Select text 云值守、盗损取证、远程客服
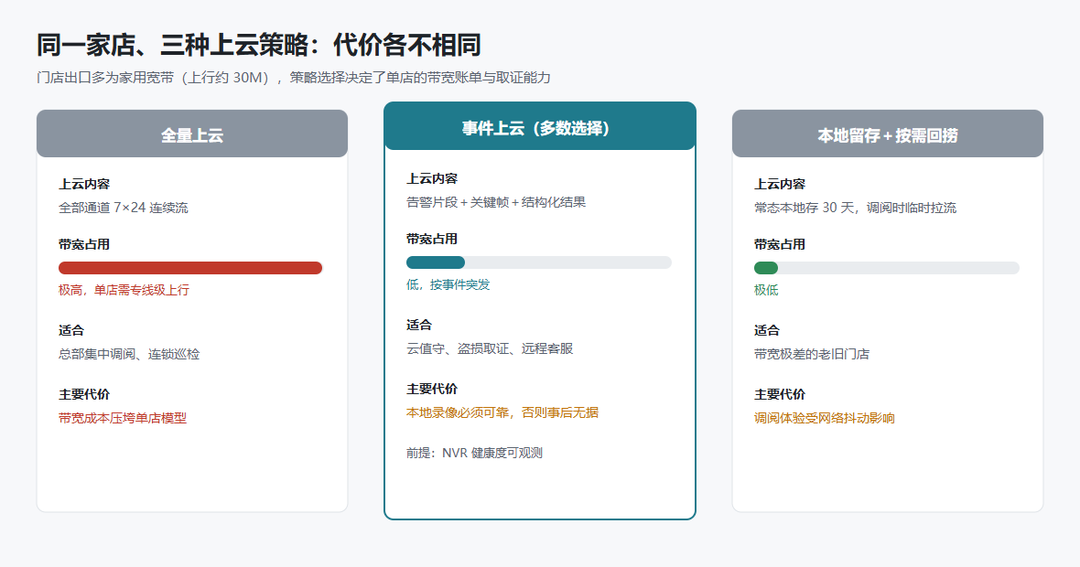 click(x=490, y=348)
